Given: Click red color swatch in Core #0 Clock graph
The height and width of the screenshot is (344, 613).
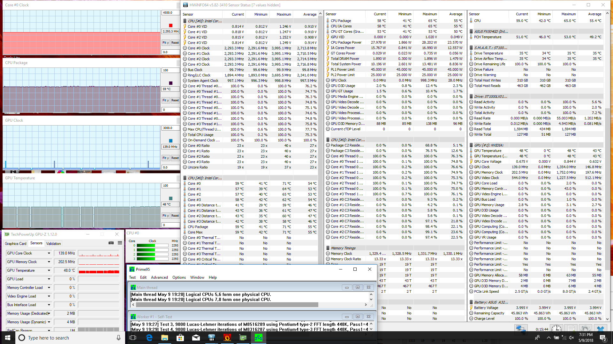Looking at the screenshot, I should pyautogui.click(x=170, y=25).
